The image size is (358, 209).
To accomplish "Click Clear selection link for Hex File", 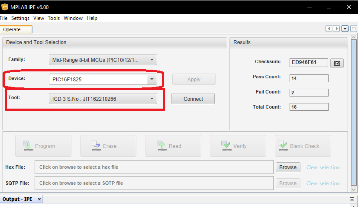I will click(323, 167).
